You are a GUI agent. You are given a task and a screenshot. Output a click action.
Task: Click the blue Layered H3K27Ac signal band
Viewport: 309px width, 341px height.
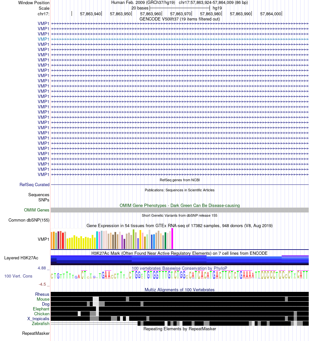point(180,260)
